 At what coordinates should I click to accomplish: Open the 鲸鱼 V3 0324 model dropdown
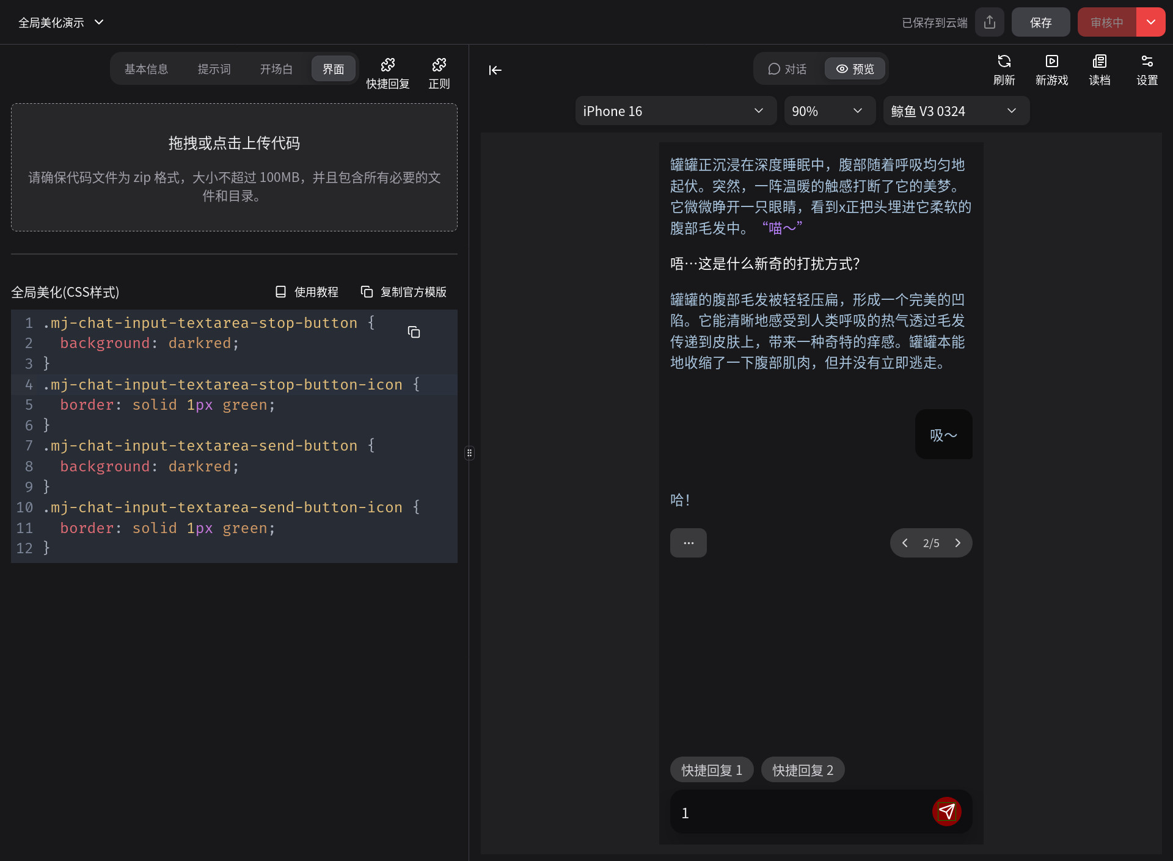click(955, 111)
